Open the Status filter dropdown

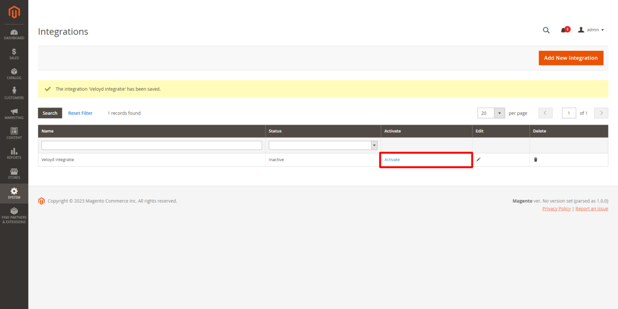323,146
